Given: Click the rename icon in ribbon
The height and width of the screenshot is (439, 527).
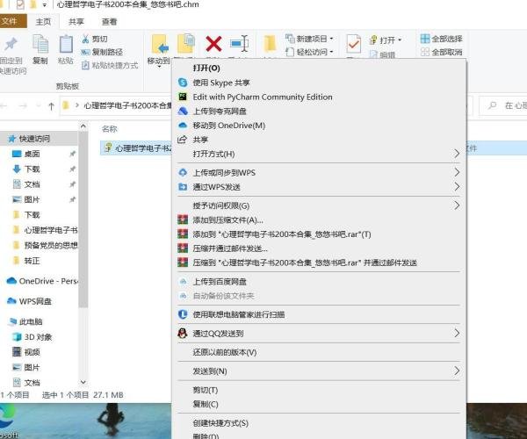Looking at the screenshot, I should tap(239, 44).
